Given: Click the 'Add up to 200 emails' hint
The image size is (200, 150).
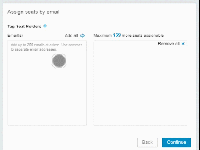Looking at the screenshot, I should [46, 45].
